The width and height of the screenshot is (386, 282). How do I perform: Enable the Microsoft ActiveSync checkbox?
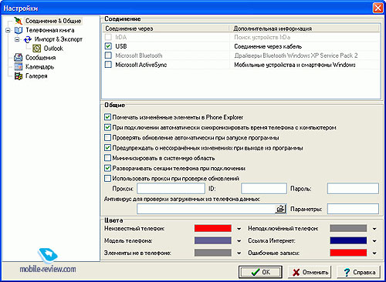tap(108, 65)
